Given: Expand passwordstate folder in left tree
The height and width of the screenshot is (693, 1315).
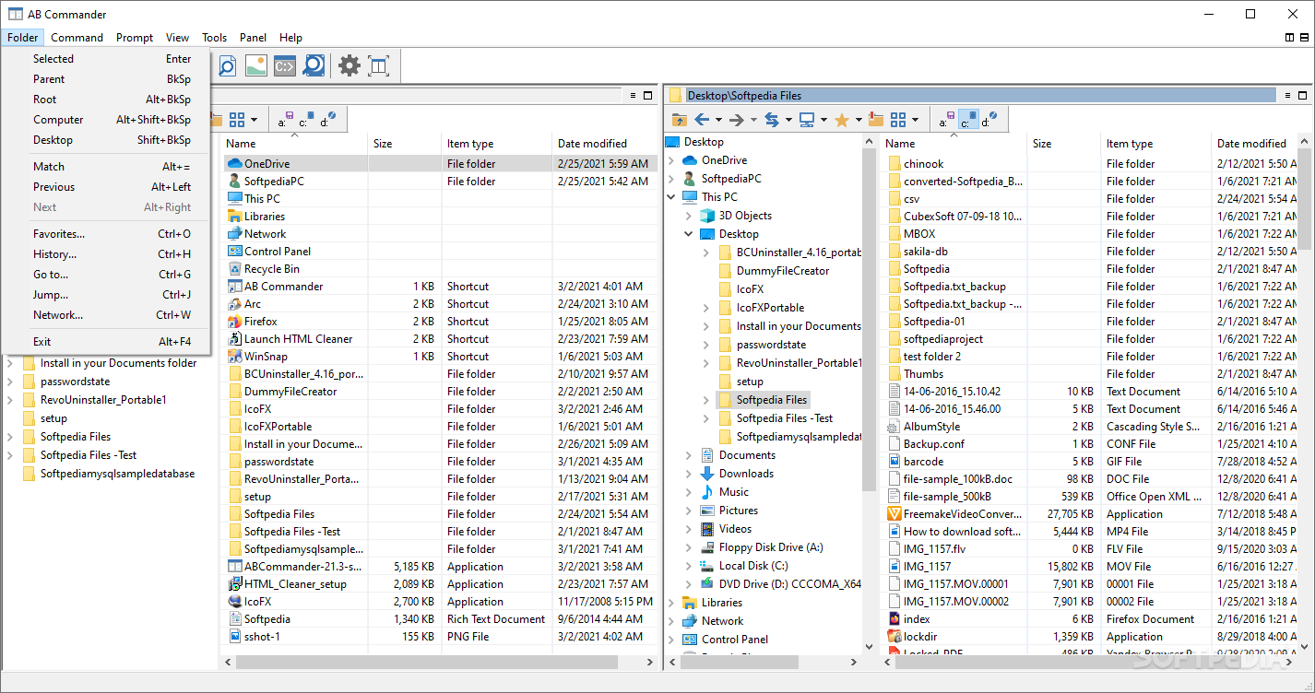Looking at the screenshot, I should tap(10, 382).
